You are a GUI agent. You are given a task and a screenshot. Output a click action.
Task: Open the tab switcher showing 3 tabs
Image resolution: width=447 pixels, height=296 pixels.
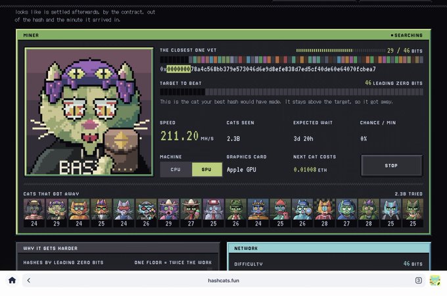(x=418, y=280)
